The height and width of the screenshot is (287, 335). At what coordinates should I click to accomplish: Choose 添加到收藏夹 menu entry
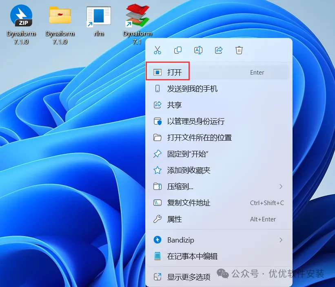click(219, 170)
